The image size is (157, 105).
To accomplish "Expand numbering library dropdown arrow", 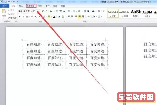I will (76, 11).
